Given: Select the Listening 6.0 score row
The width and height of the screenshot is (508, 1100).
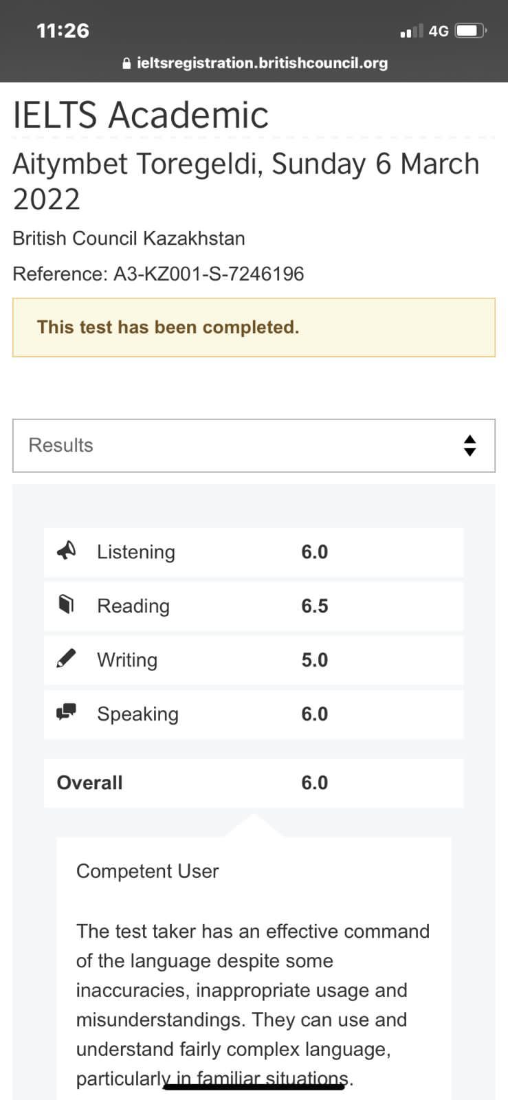Looking at the screenshot, I should click(x=254, y=552).
